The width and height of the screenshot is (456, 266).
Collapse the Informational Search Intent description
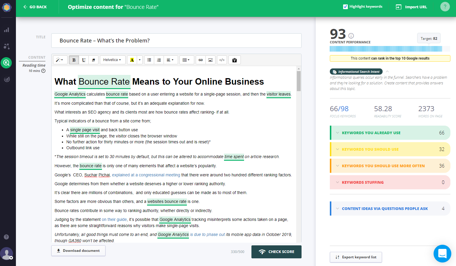[387, 71]
